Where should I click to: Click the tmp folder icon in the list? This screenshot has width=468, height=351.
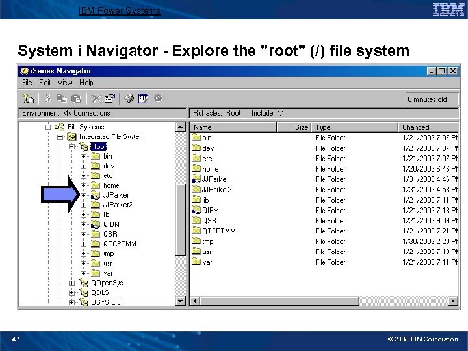[x=196, y=241]
